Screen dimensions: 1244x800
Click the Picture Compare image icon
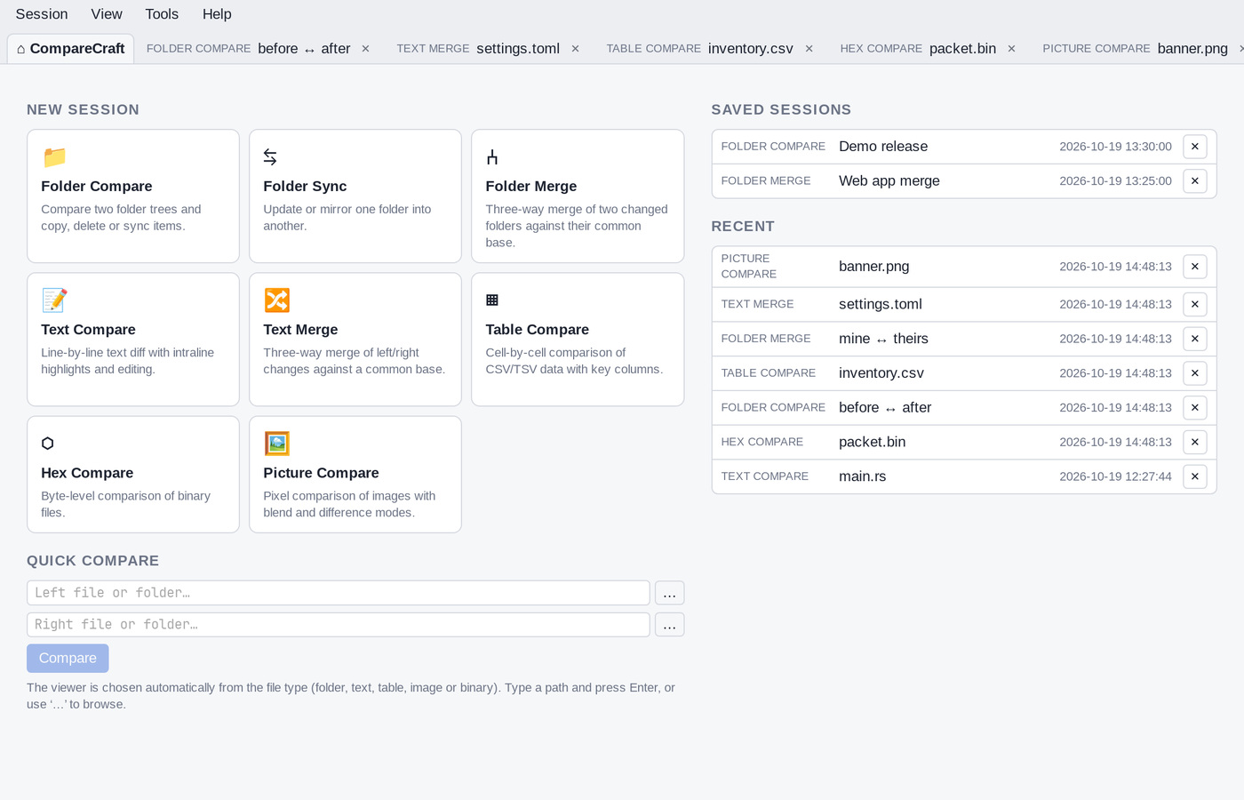pyautogui.click(x=276, y=444)
